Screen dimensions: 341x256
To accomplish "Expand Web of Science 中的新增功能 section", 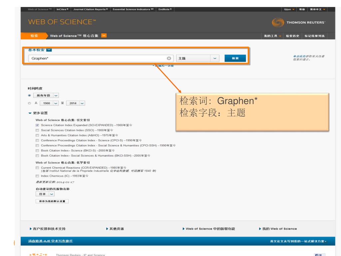I will coord(209,229).
